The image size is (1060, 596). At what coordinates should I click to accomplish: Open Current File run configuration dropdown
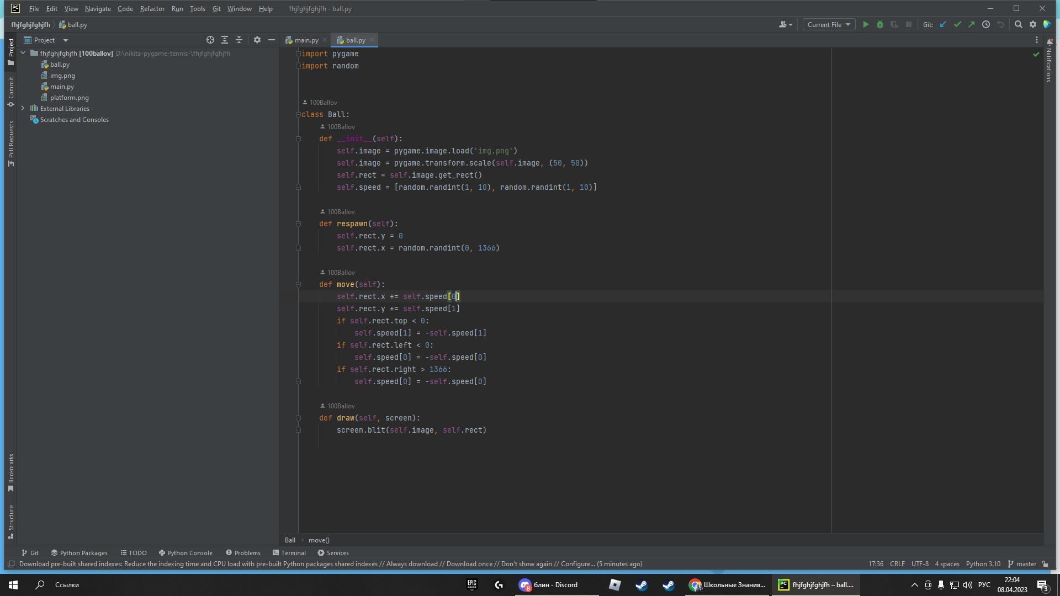coord(829,24)
